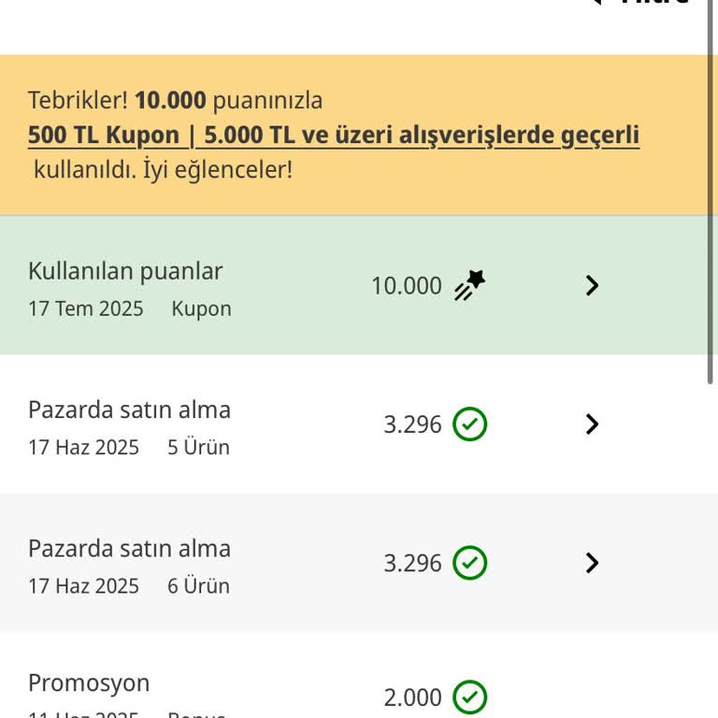Screen dimensions: 718x718
Task: Click the 17 Tem 2025 date
Action: click(x=85, y=309)
